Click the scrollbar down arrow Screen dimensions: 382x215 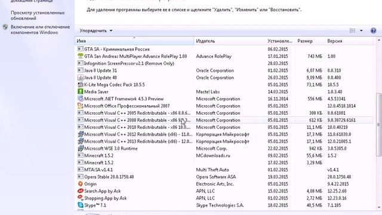click(379, 207)
